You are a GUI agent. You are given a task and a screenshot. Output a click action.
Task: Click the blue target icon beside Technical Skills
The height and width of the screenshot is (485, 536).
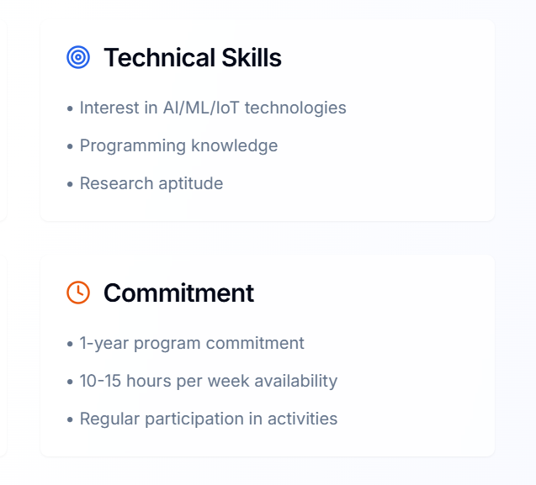click(78, 57)
